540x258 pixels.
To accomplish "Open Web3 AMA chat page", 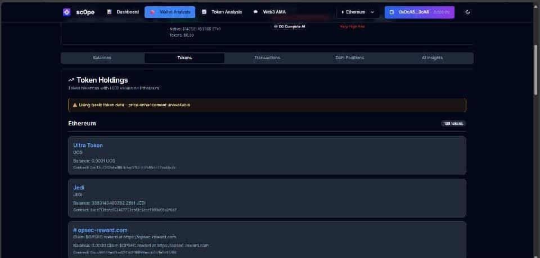I will click(x=269, y=12).
